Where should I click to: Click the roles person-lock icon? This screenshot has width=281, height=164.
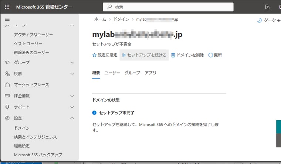[7, 74]
